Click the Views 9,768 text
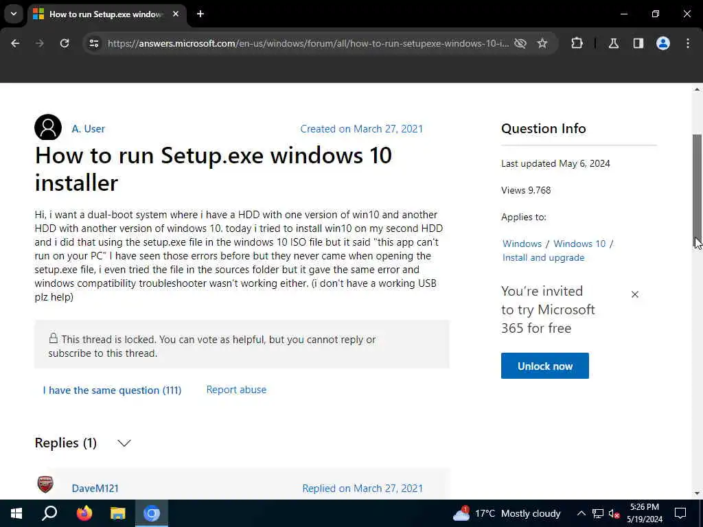 coord(526,190)
